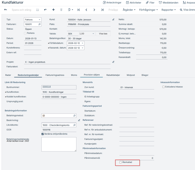Go to last record icon
The width and height of the screenshot is (195, 170).
pyautogui.click(x=102, y=10)
